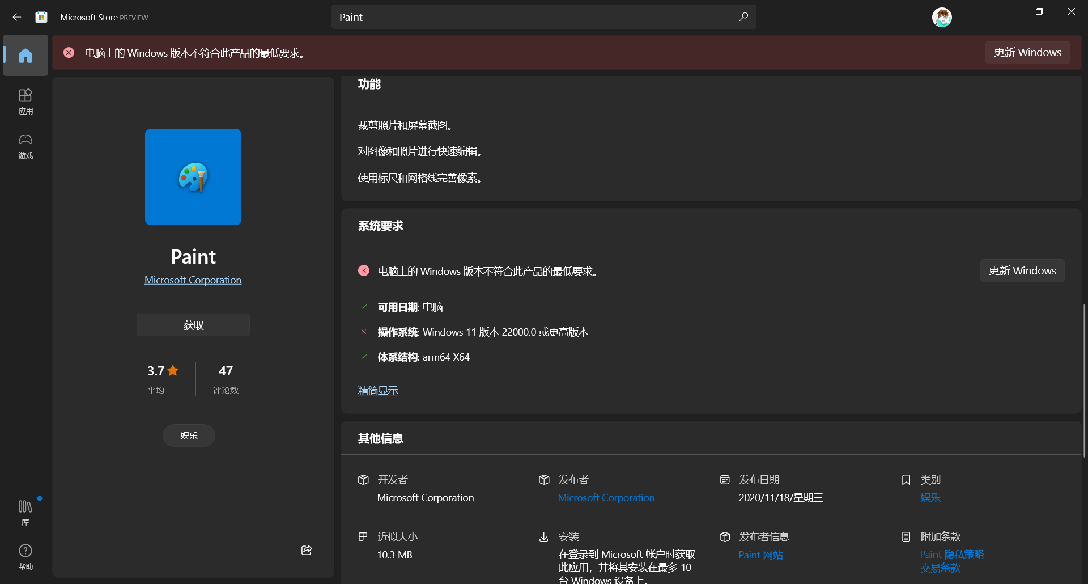
Task: Click the 附加条款 document icon
Action: 906,537
